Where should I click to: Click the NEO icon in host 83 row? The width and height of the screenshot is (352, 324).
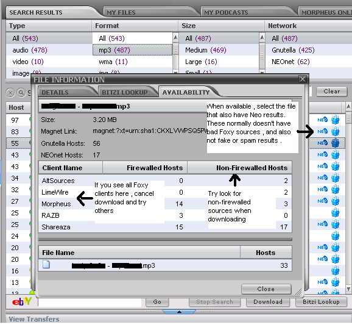(x=322, y=131)
